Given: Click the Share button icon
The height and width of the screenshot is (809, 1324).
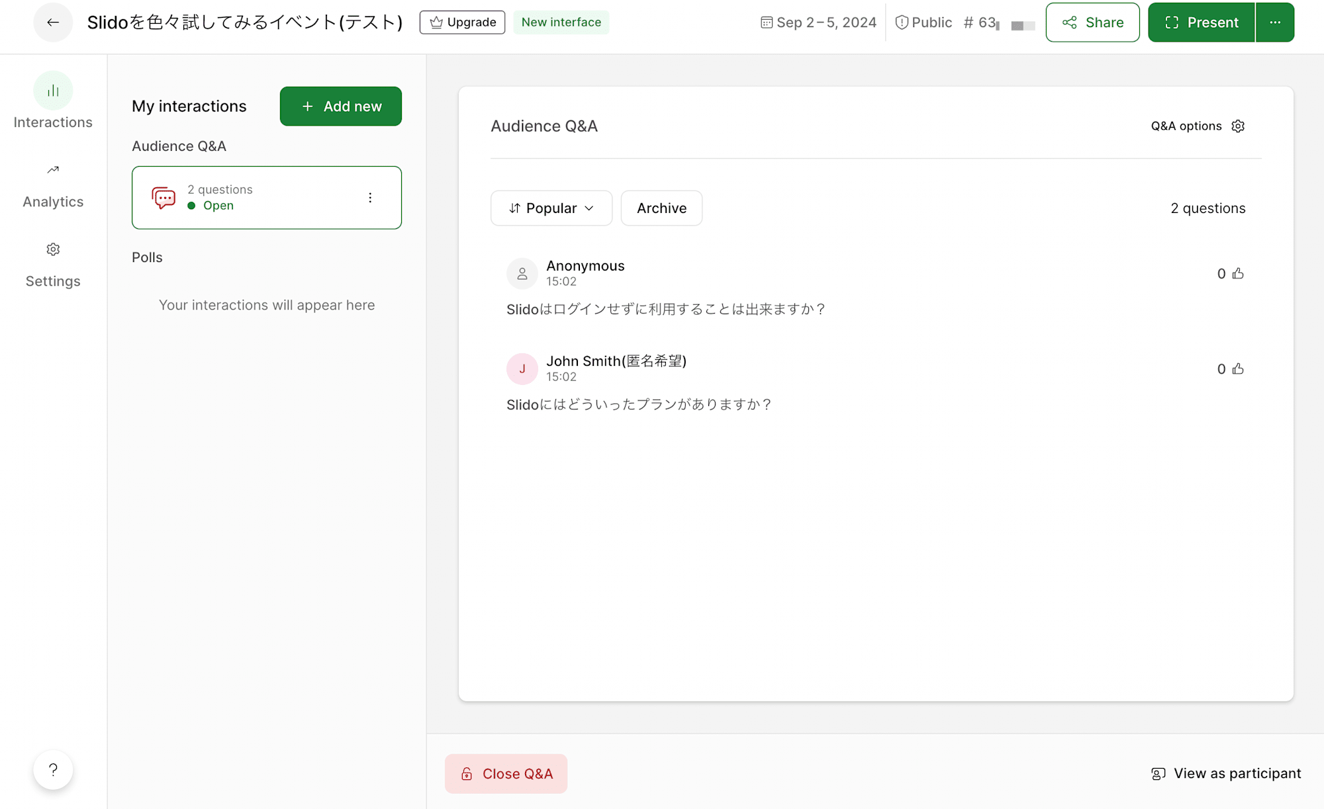Looking at the screenshot, I should pyautogui.click(x=1070, y=22).
